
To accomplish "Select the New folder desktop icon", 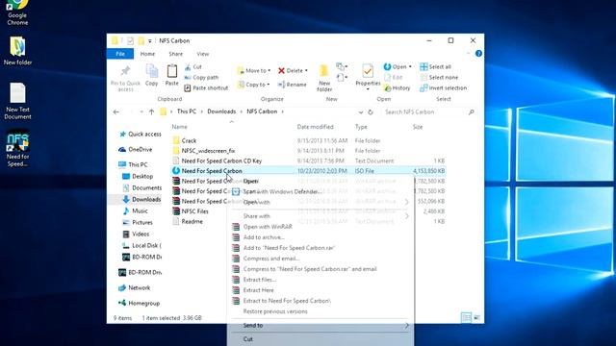I will point(17,51).
